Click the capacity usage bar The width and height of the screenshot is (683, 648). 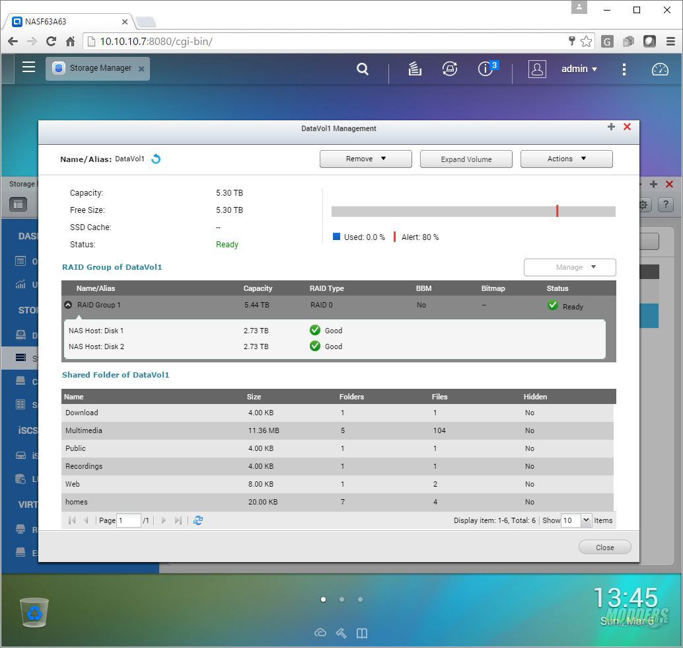(x=474, y=212)
